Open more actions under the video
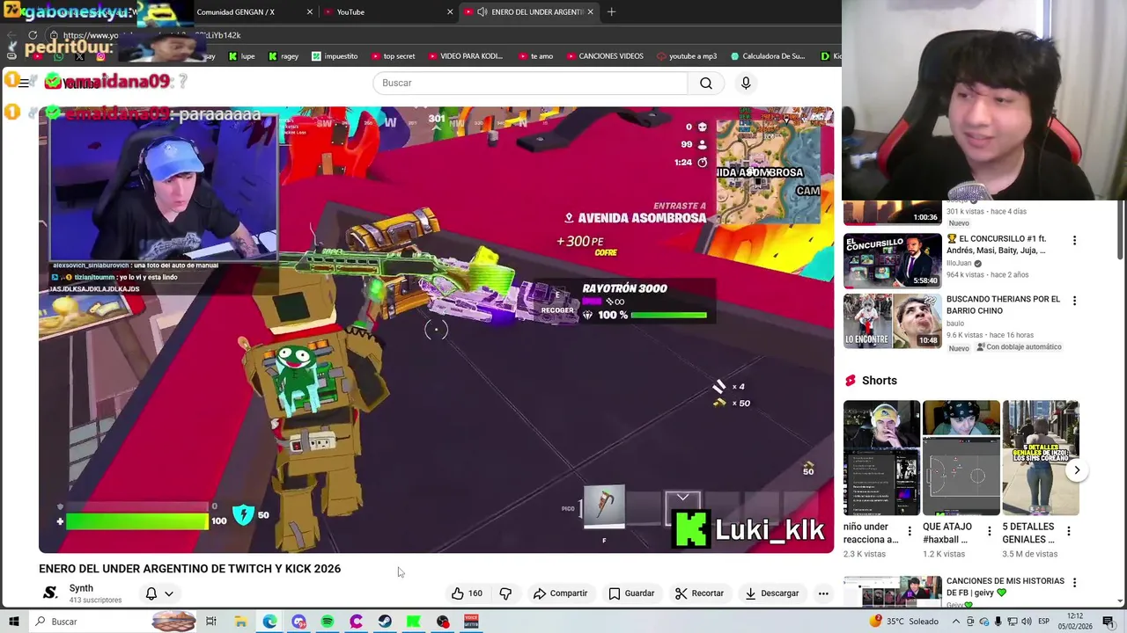This screenshot has height=633, width=1127. pyautogui.click(x=823, y=593)
